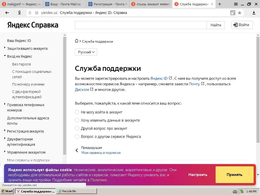Open 'С помощью социальных сетей' item
260x195 pixels.
[32, 74]
